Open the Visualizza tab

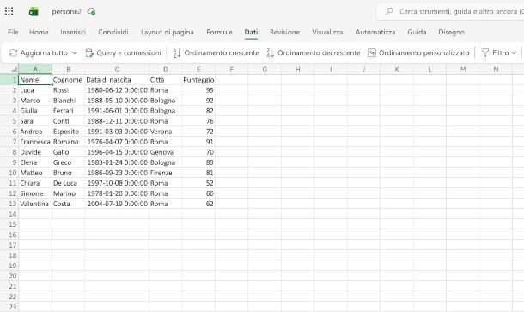pos(327,32)
